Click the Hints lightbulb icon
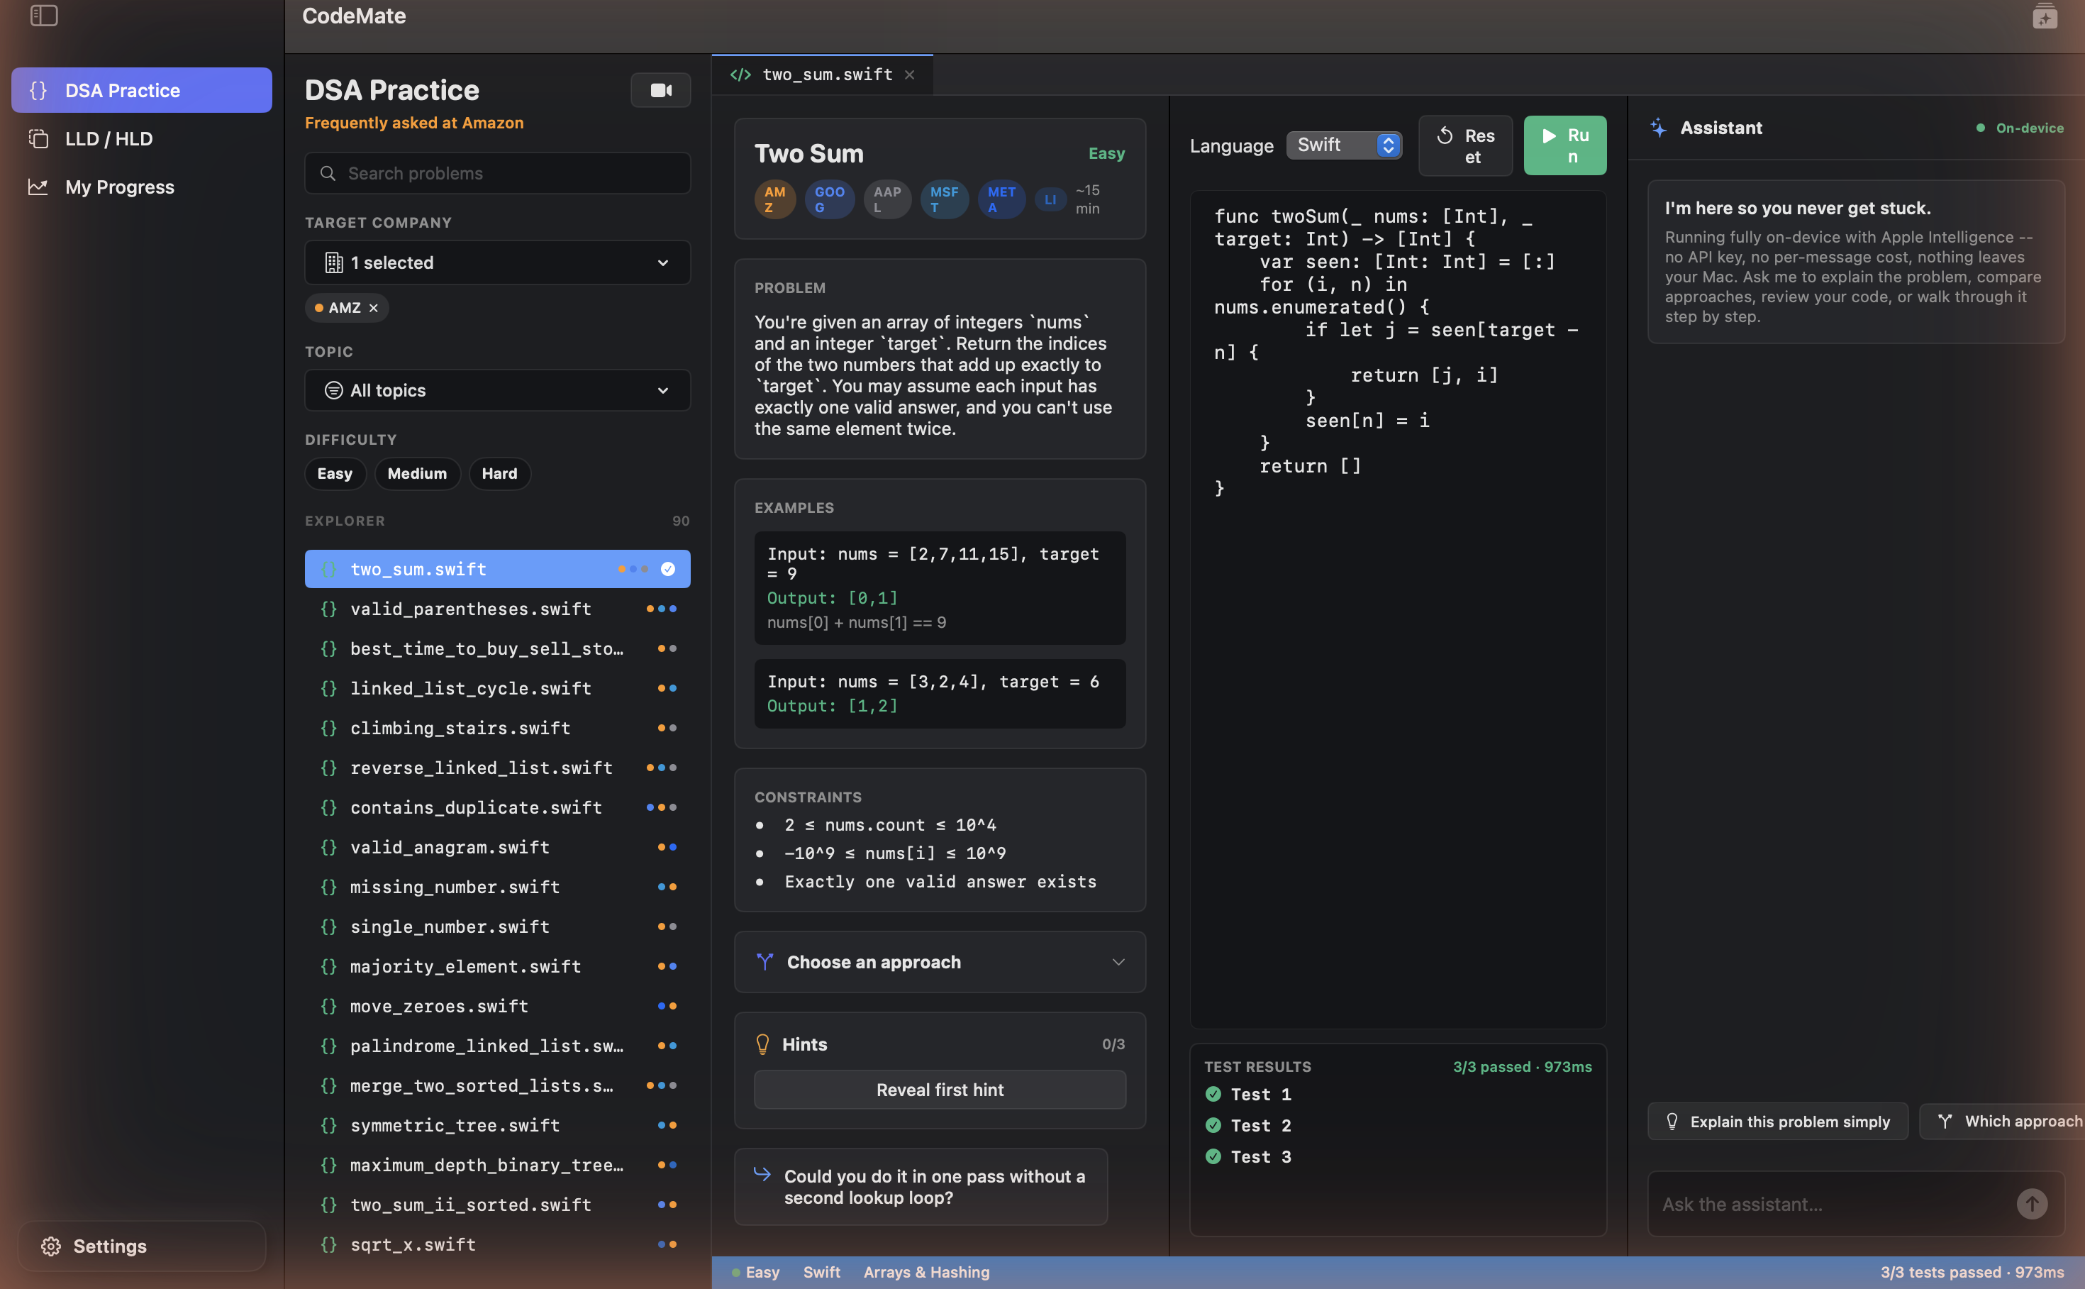The width and height of the screenshot is (2085, 1289). [x=762, y=1044]
